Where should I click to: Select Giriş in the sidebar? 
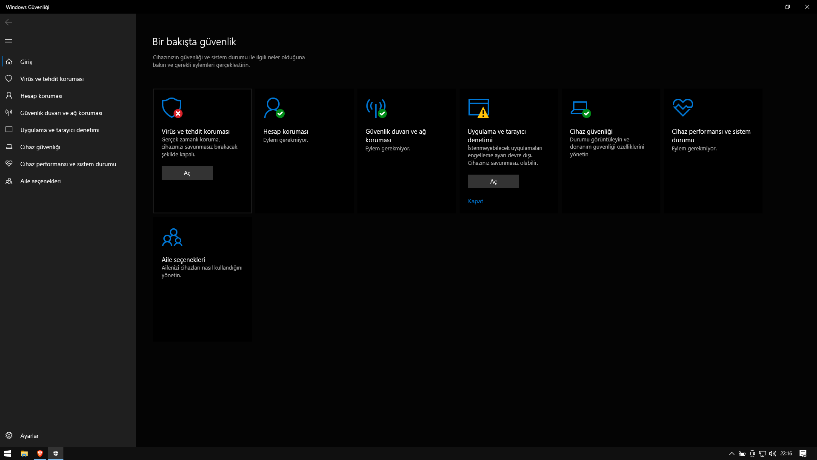[68, 62]
